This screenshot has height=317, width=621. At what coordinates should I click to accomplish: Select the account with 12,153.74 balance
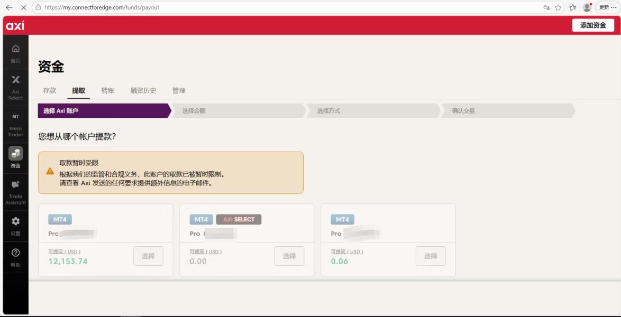(x=148, y=256)
